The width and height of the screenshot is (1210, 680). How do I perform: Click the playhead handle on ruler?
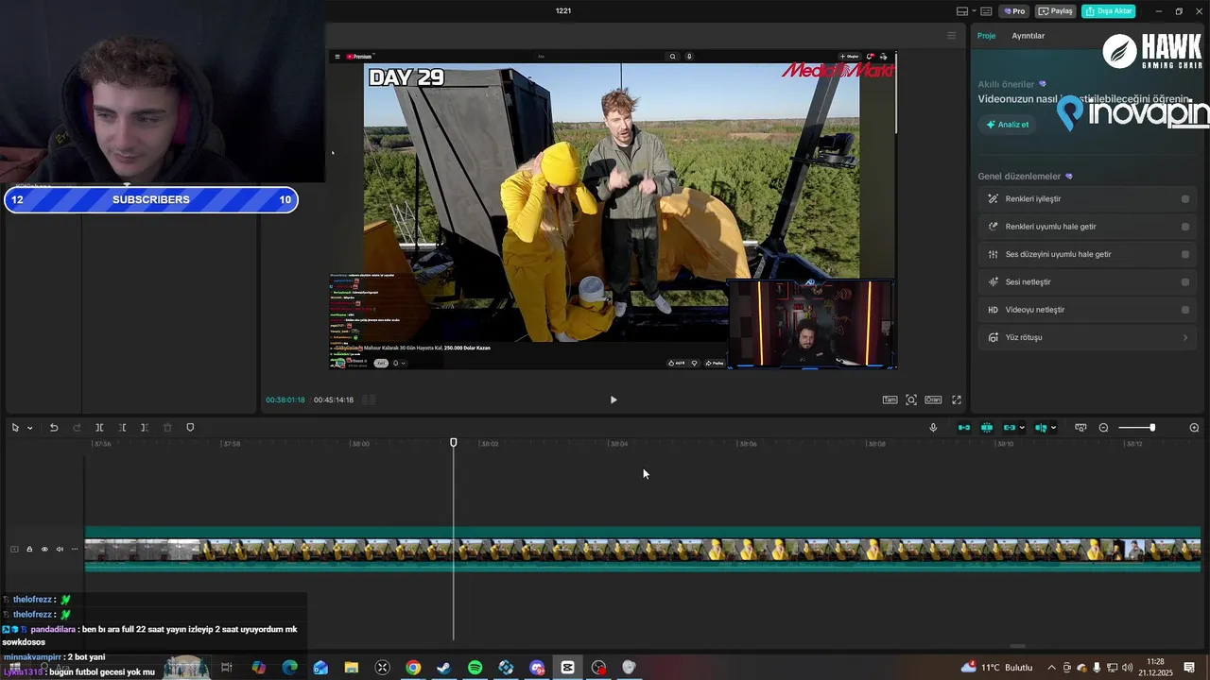(x=454, y=442)
